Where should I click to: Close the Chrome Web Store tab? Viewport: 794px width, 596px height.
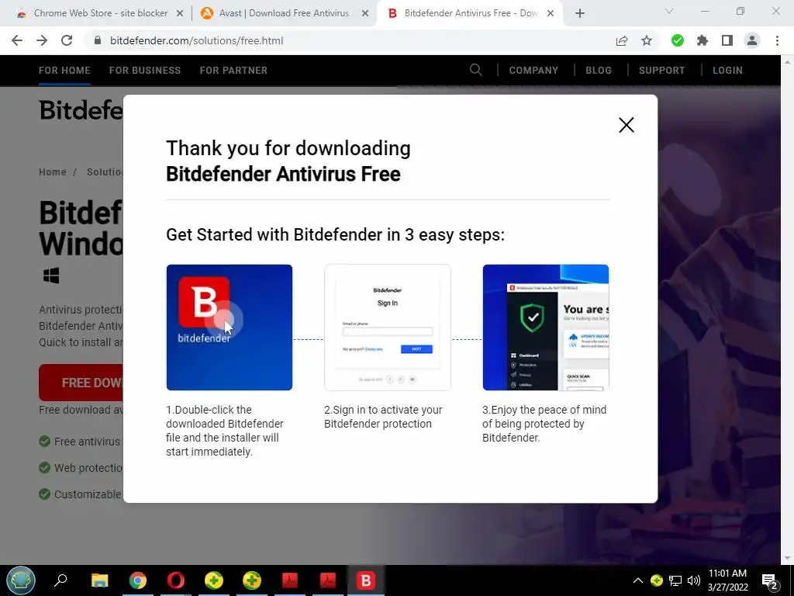click(180, 14)
